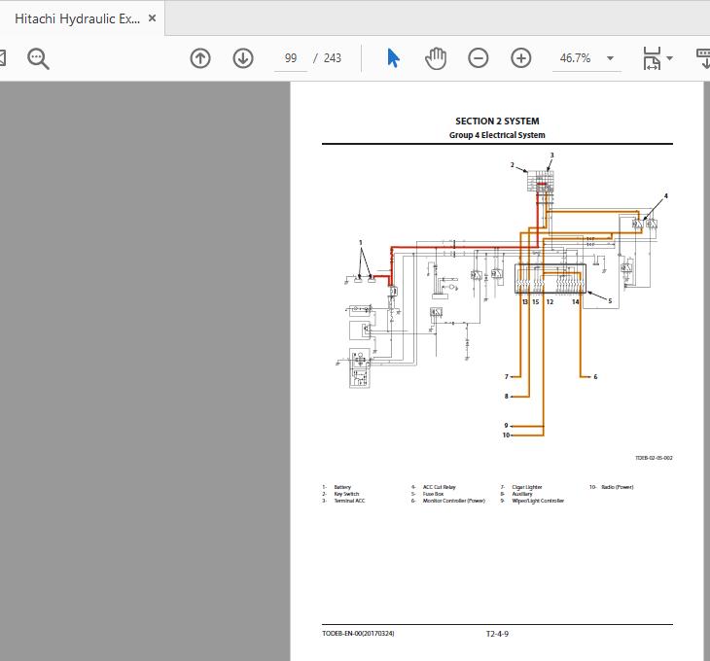Click the Key Switch legend entry
The width and height of the screenshot is (710, 661).
click(346, 494)
